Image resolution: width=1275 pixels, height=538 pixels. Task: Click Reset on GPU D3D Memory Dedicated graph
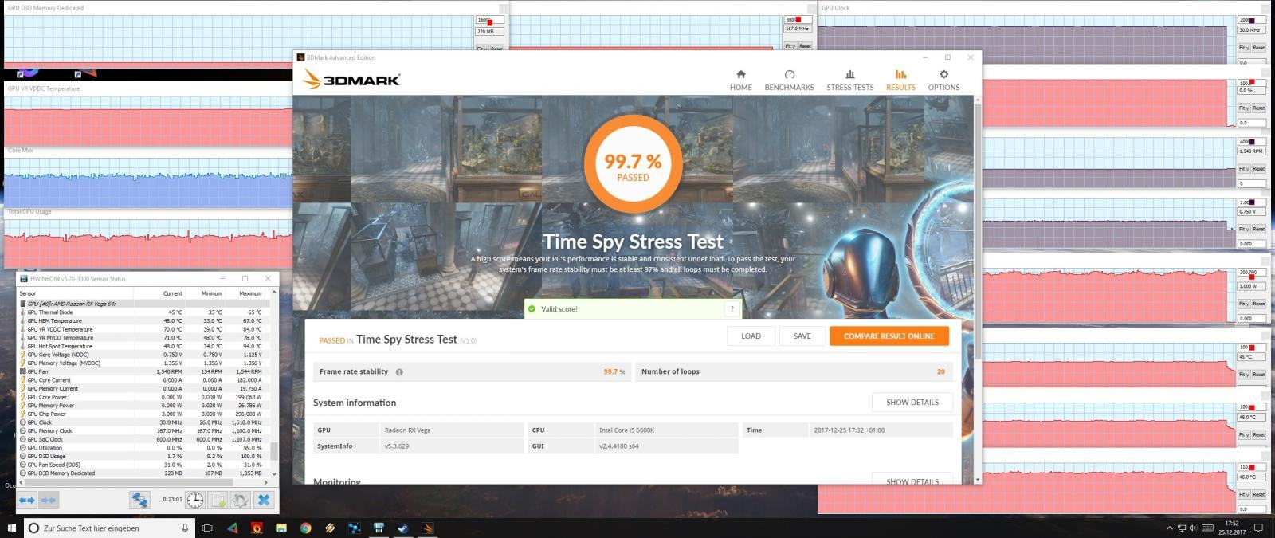[496, 49]
